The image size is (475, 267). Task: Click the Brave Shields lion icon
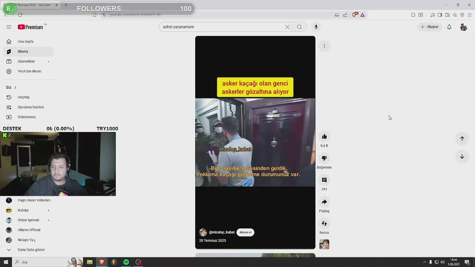click(x=354, y=15)
